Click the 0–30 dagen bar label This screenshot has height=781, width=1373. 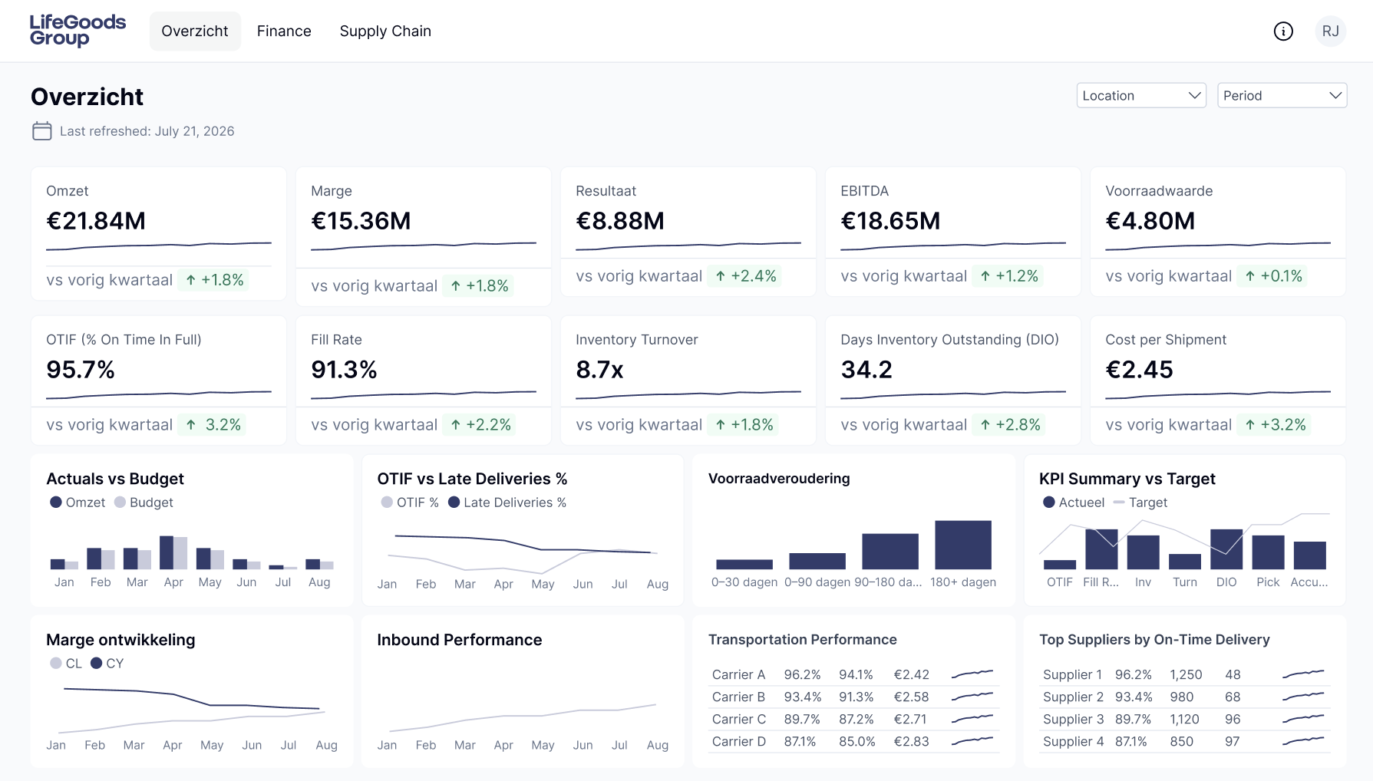click(744, 582)
